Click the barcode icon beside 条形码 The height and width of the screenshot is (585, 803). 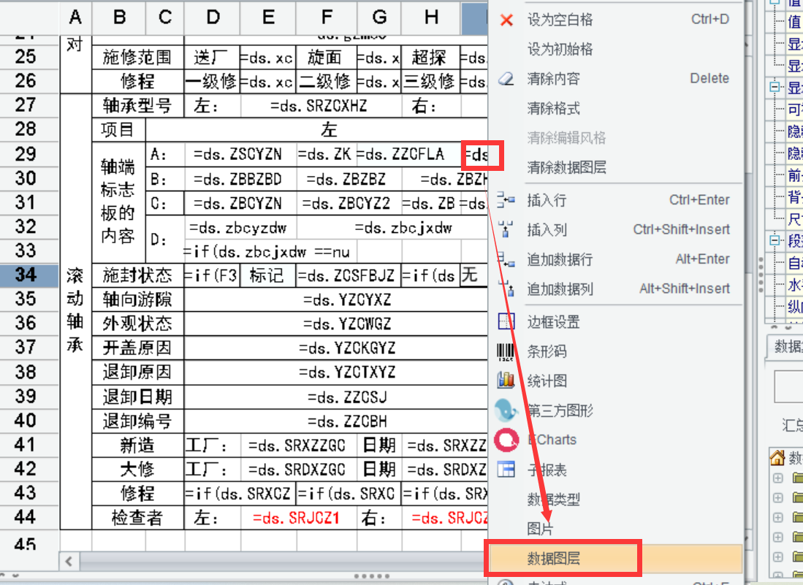pos(506,351)
